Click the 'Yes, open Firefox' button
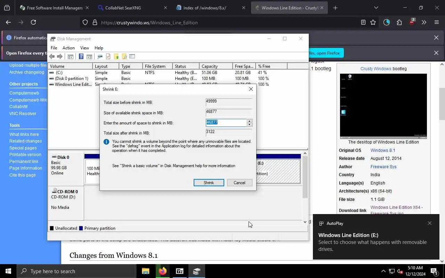Viewport: 445px width, 278px height. click(x=325, y=53)
